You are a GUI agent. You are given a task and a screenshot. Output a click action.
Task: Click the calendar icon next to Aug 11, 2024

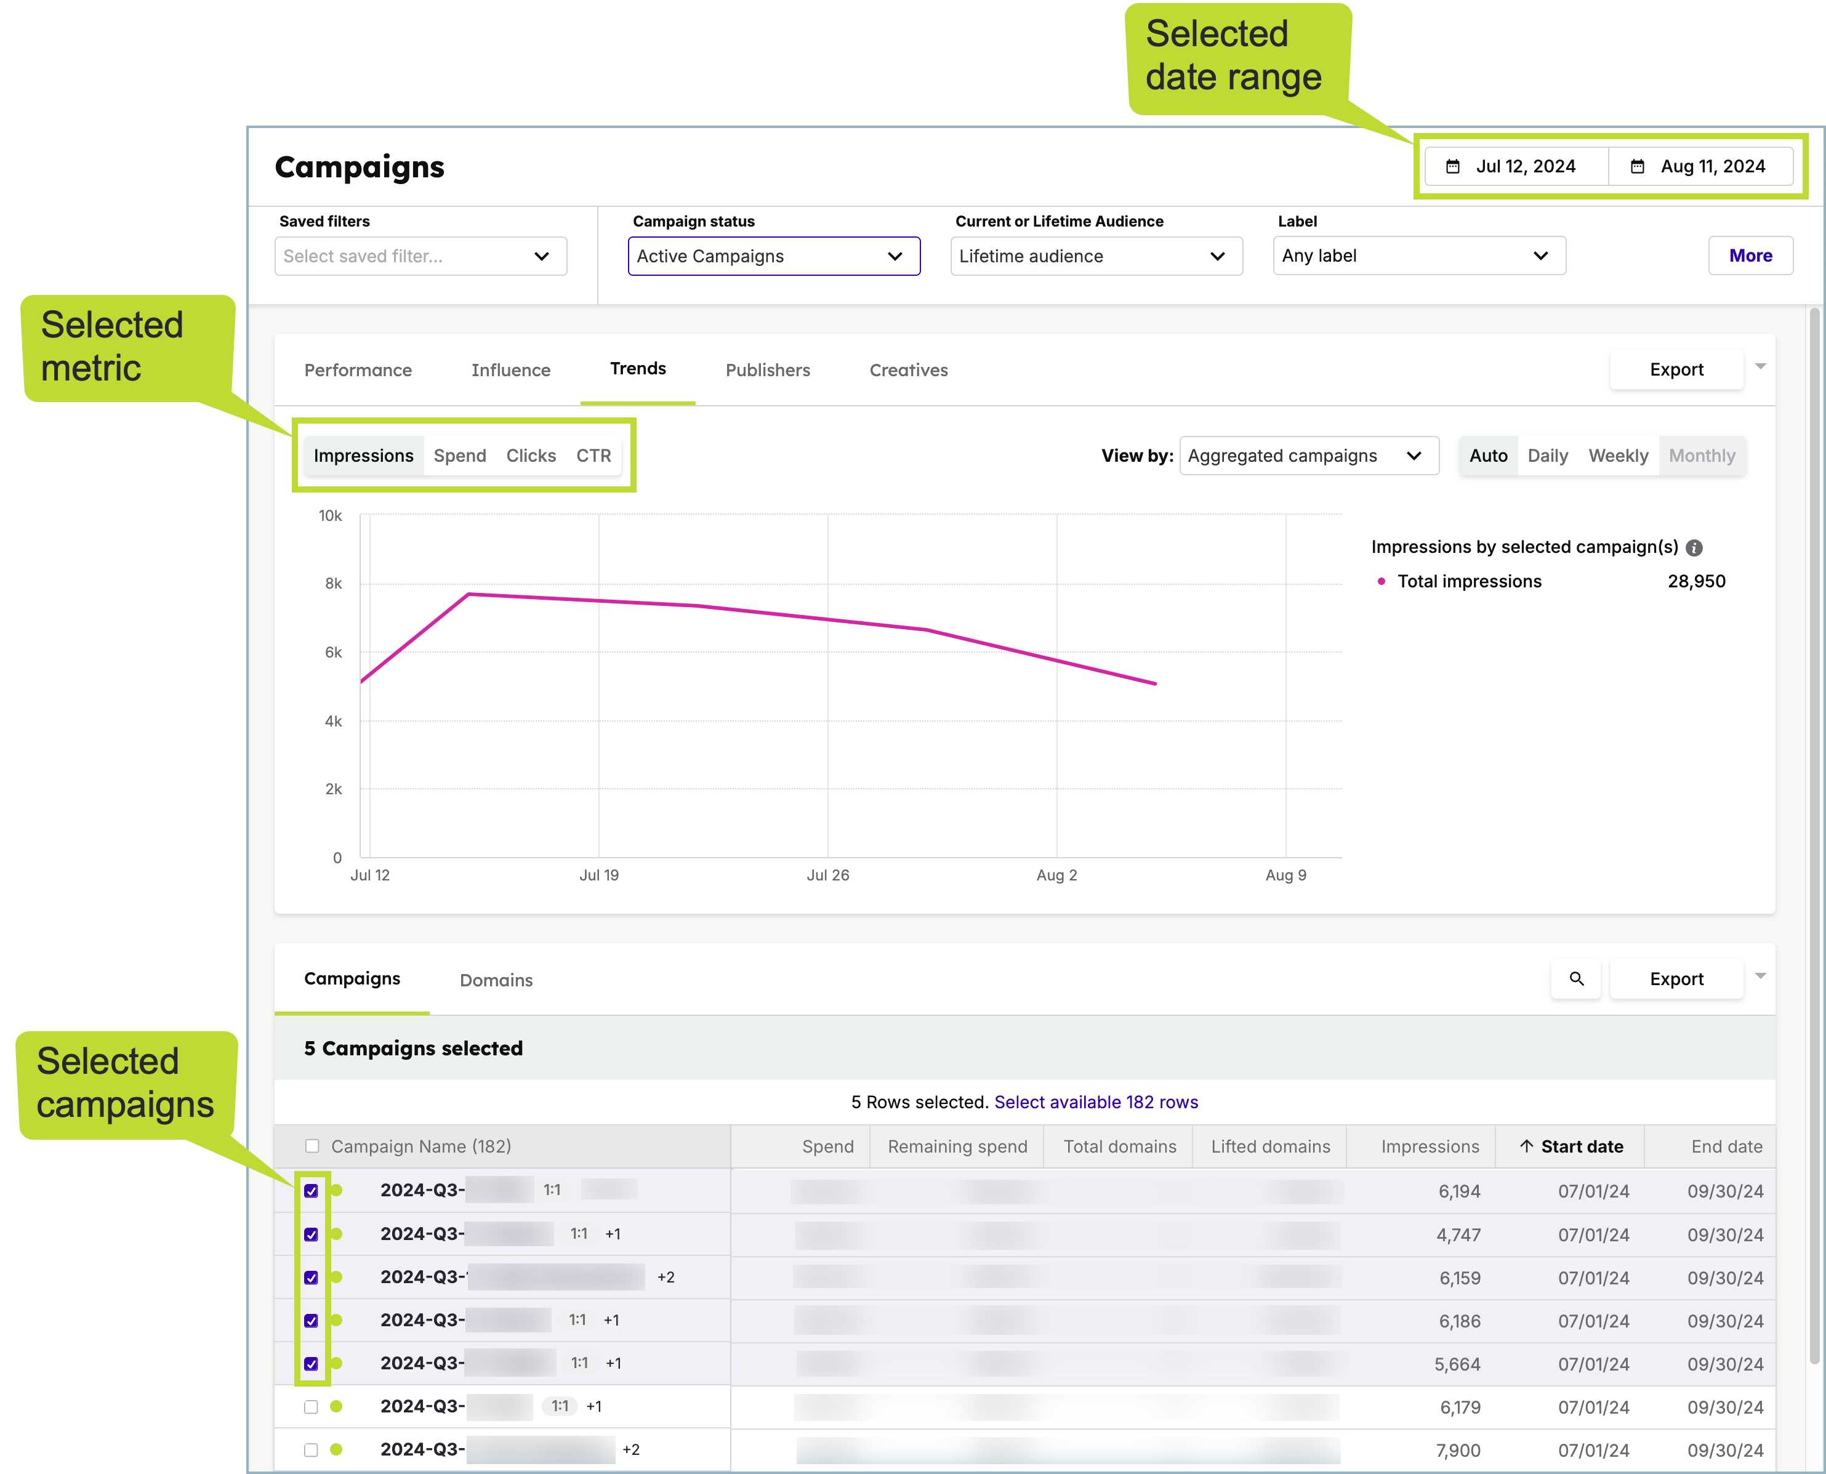pos(1638,166)
